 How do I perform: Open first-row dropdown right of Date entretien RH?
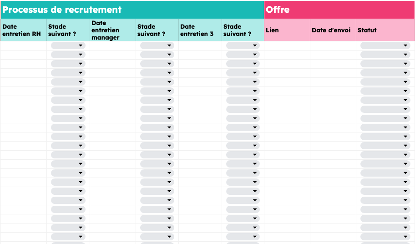(68, 46)
